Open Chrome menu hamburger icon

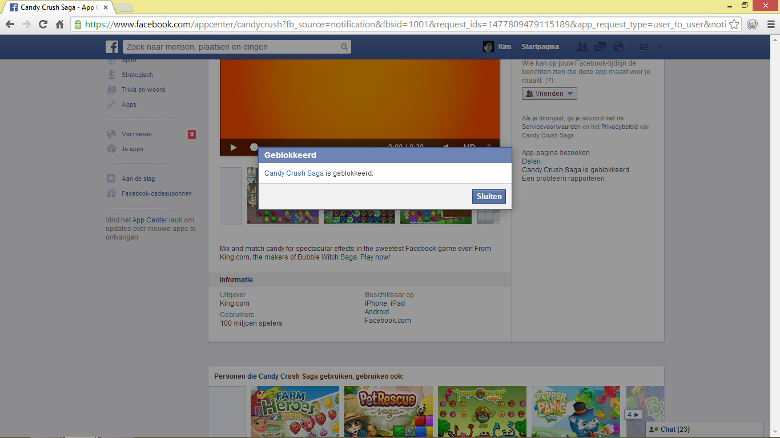pyautogui.click(x=770, y=24)
